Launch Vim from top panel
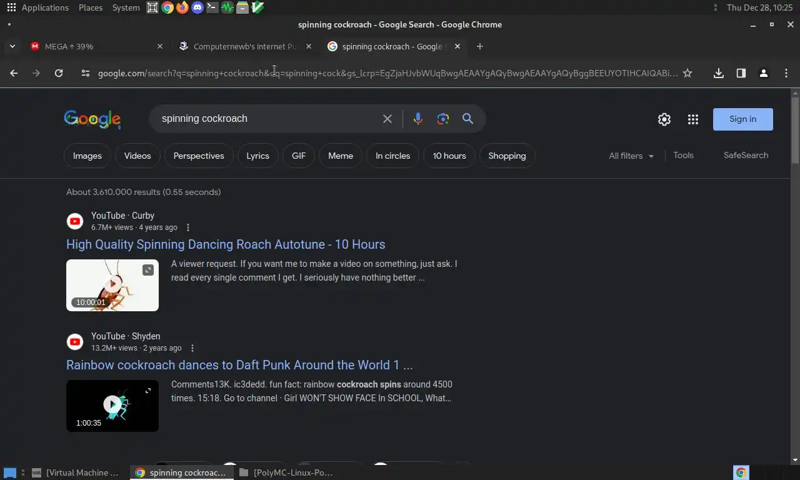800x480 pixels. click(x=257, y=7)
